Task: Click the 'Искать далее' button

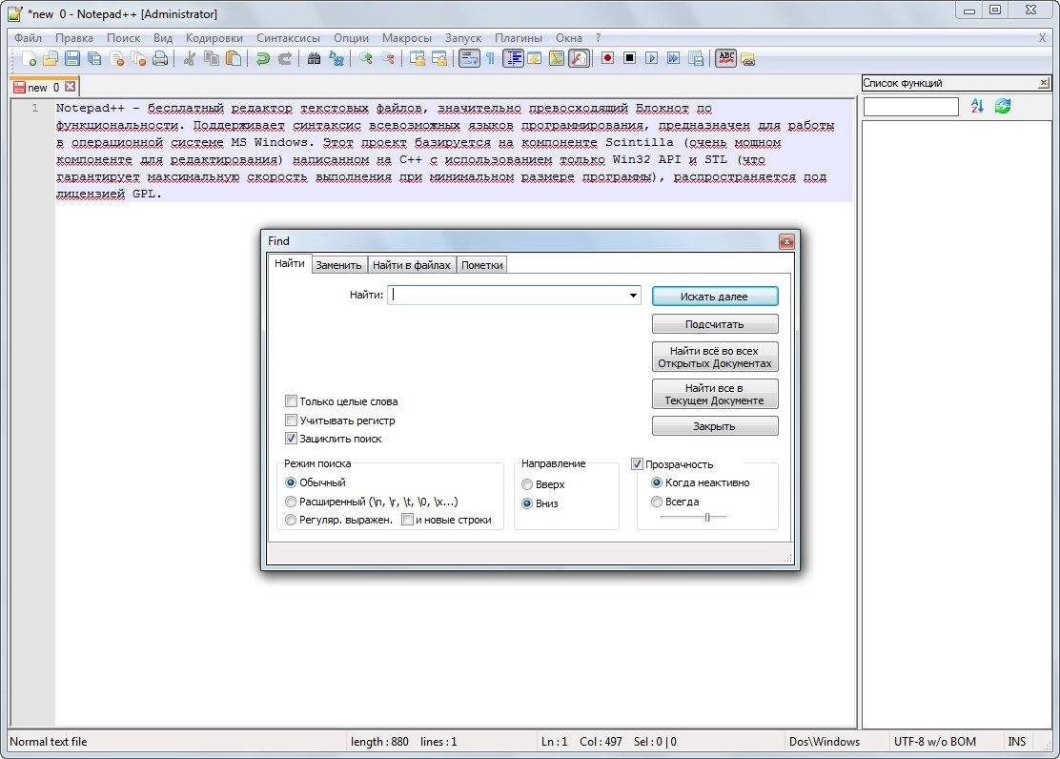Action: [x=715, y=297]
